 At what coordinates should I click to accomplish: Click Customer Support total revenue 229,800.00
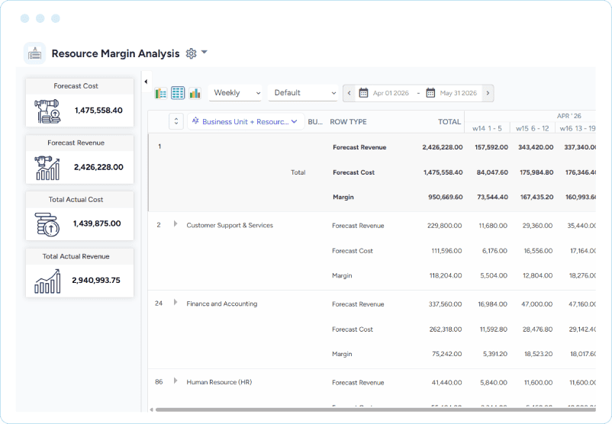pos(445,226)
